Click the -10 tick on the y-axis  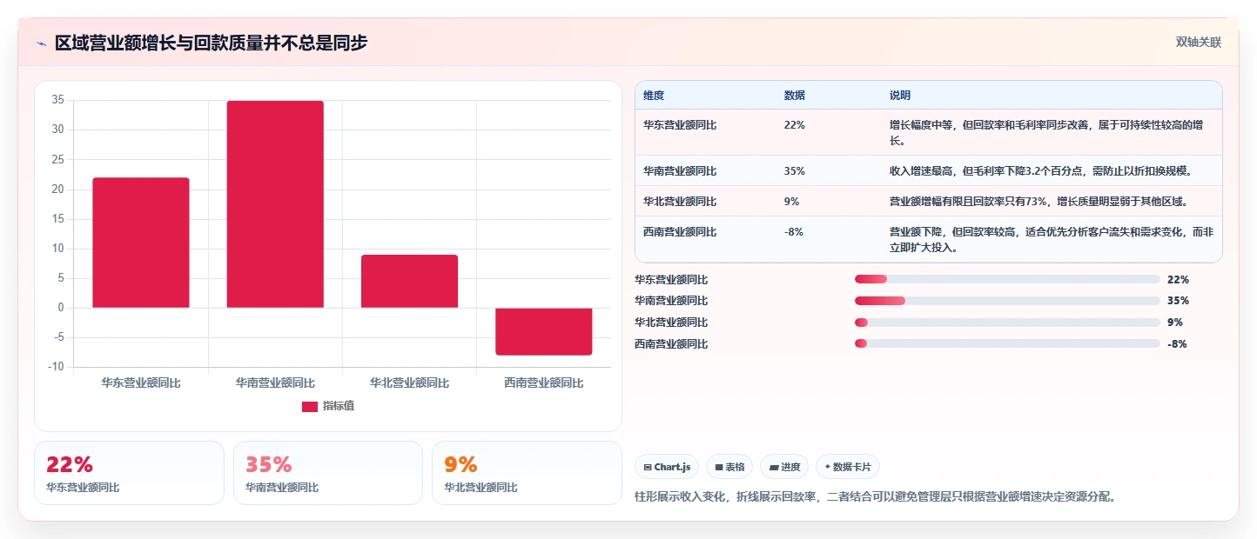57,367
